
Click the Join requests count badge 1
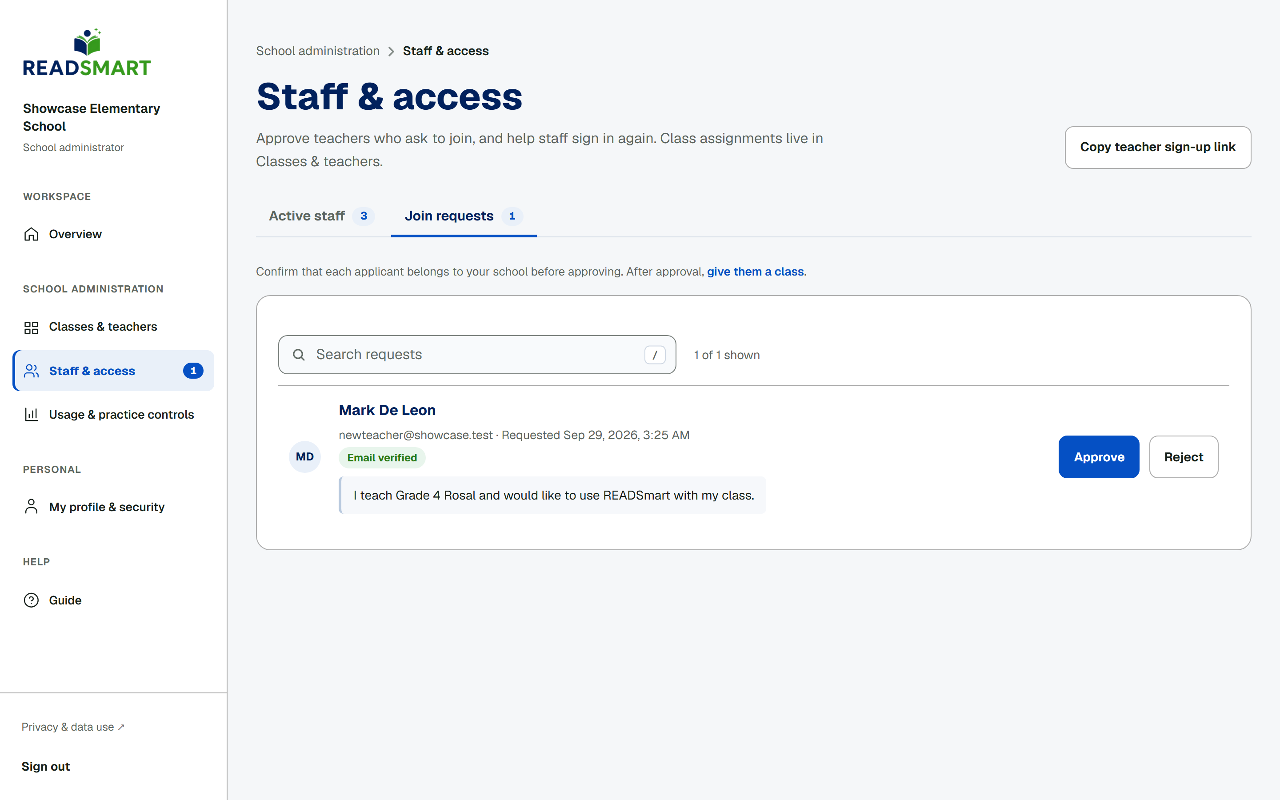click(x=512, y=216)
